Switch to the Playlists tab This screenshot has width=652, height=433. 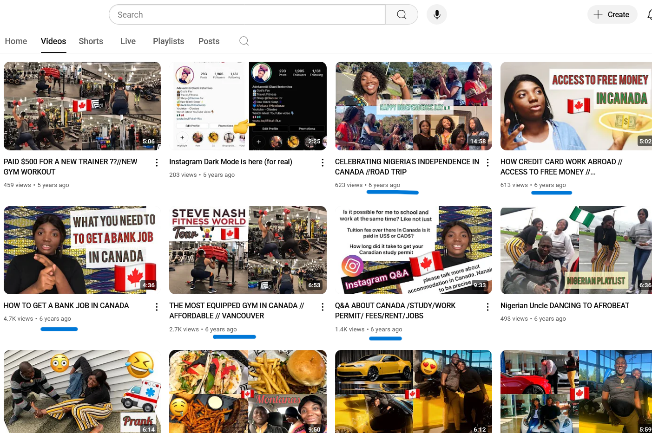[x=168, y=41]
